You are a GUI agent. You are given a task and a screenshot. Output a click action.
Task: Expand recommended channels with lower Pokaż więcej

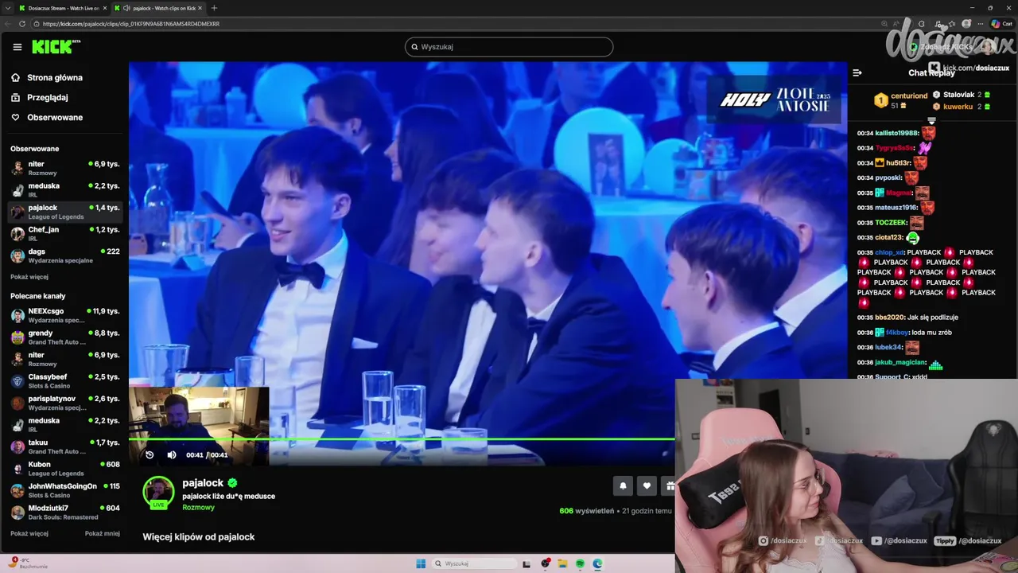[x=29, y=533]
